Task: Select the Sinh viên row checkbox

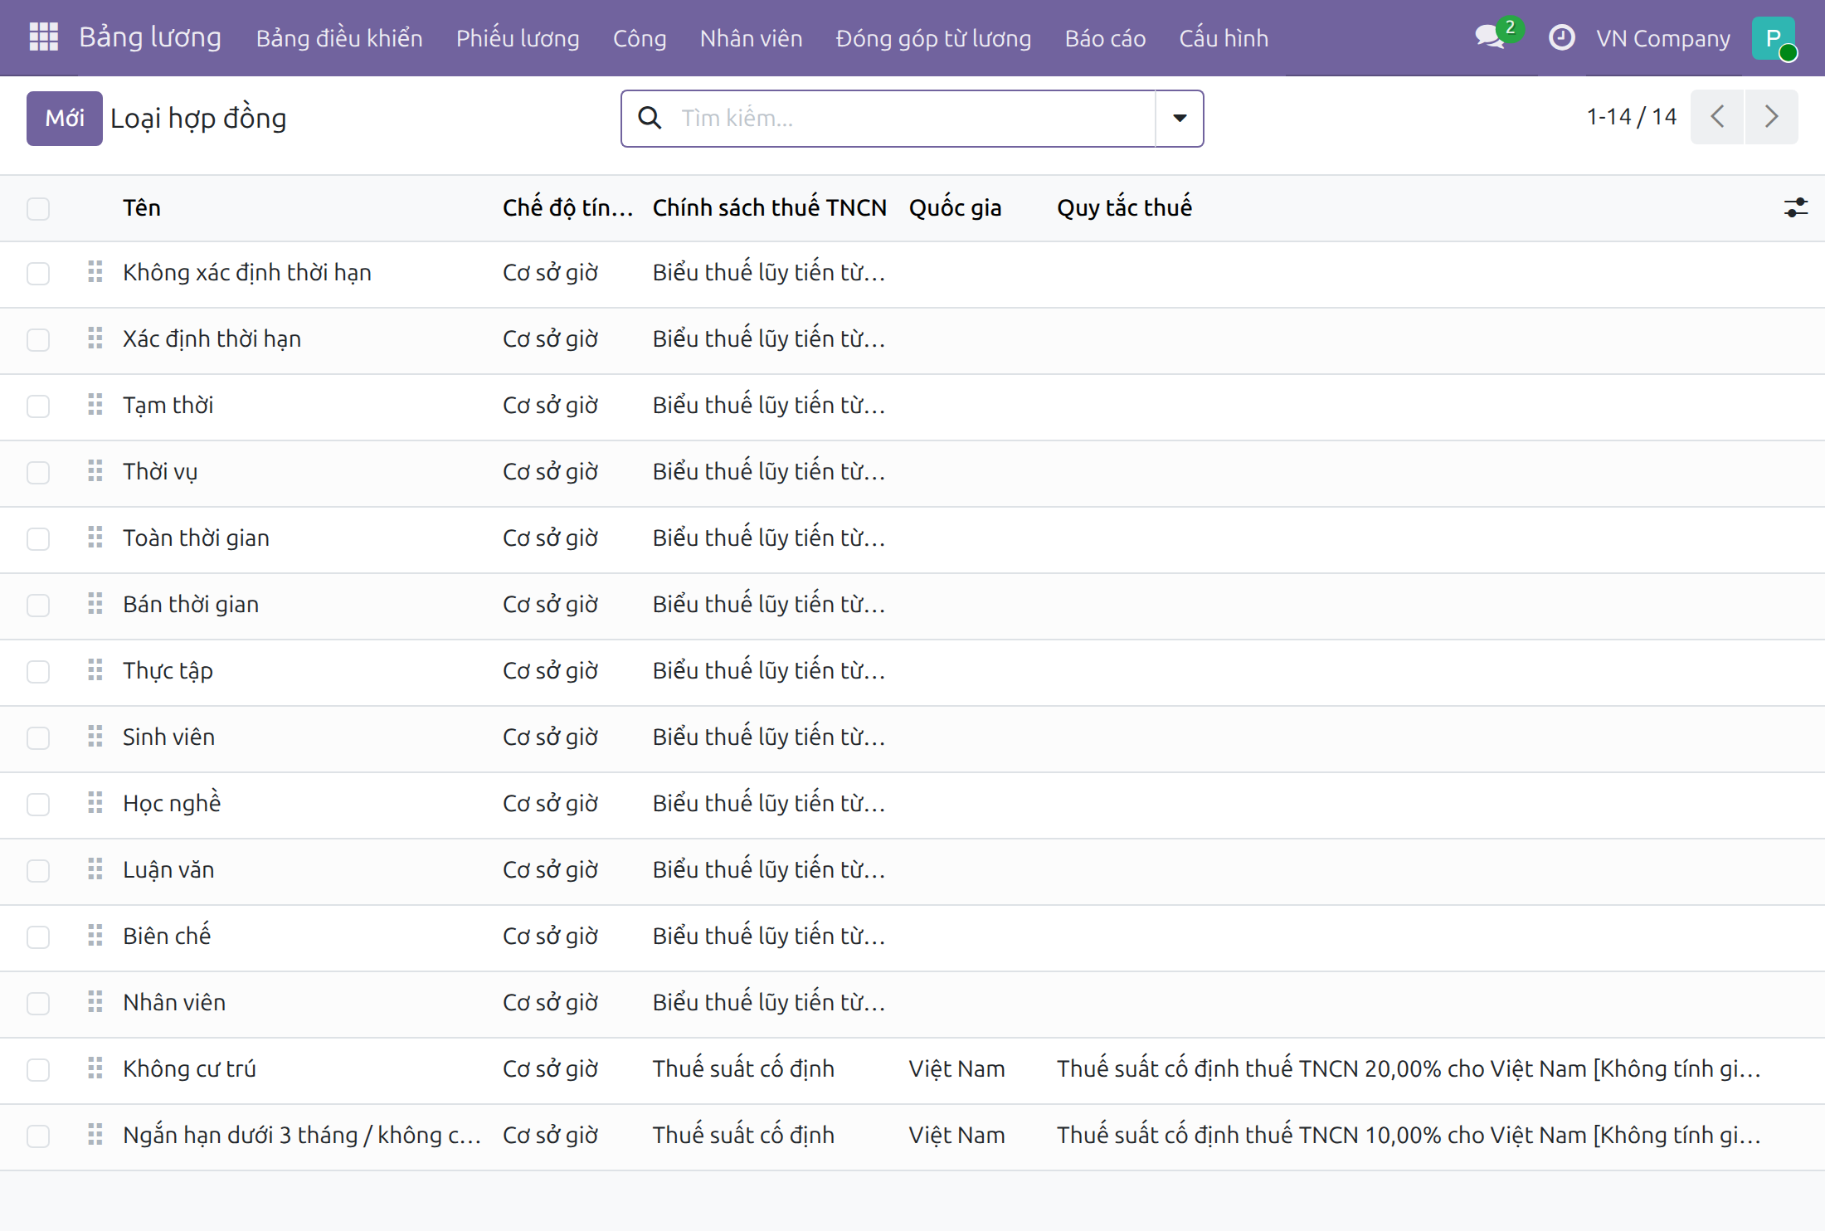Action: 38,738
